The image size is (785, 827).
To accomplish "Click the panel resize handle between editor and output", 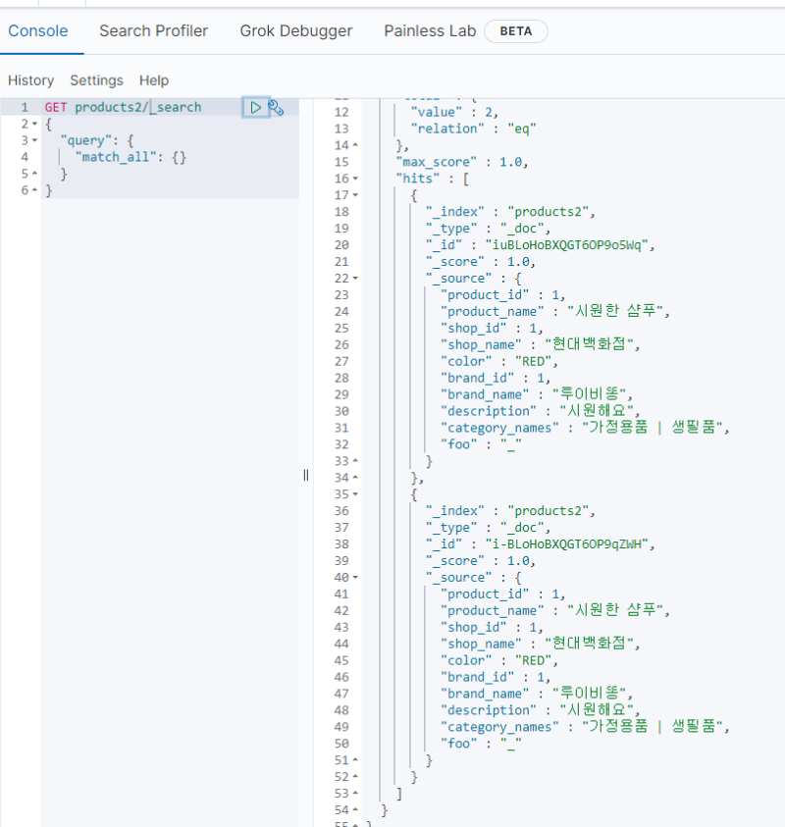I will 306,475.
